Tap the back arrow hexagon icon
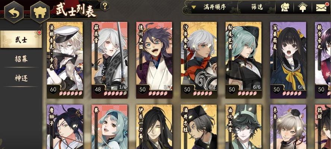 click(14, 12)
